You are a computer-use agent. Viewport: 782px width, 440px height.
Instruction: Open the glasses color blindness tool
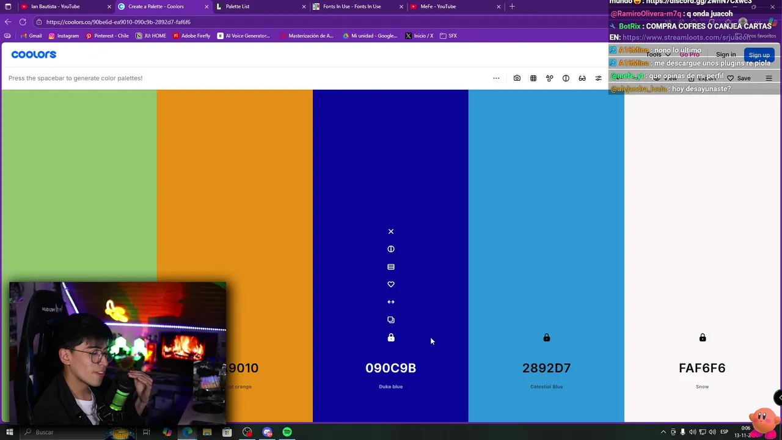click(x=582, y=78)
